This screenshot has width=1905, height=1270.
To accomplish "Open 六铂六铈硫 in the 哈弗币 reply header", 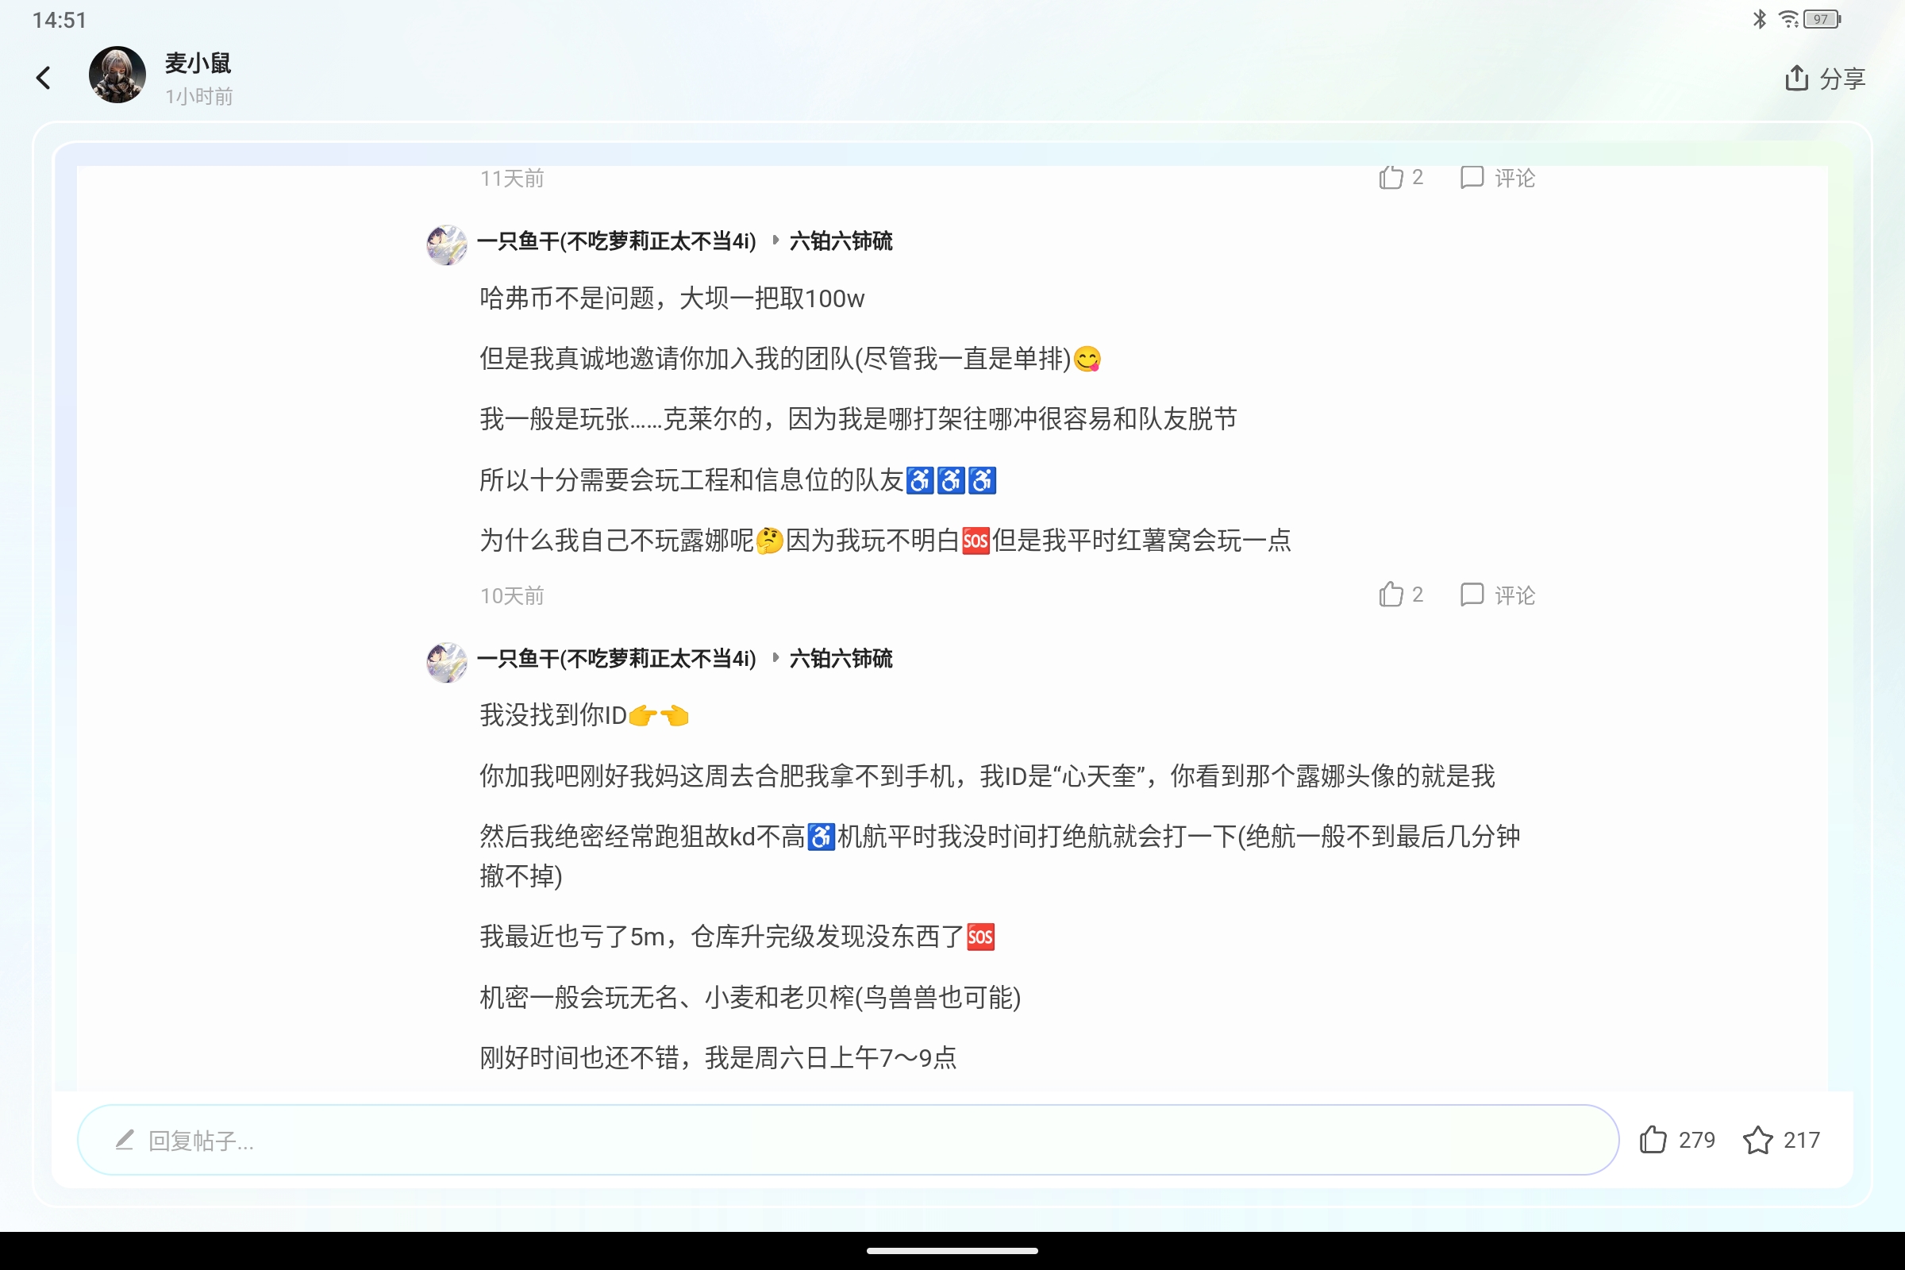I will [841, 241].
